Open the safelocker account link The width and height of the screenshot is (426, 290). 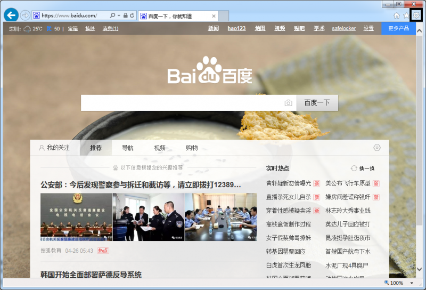coord(343,28)
